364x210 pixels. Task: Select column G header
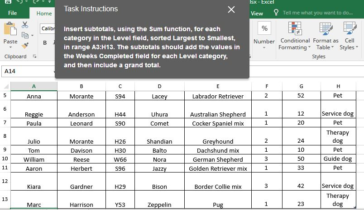(302, 86)
